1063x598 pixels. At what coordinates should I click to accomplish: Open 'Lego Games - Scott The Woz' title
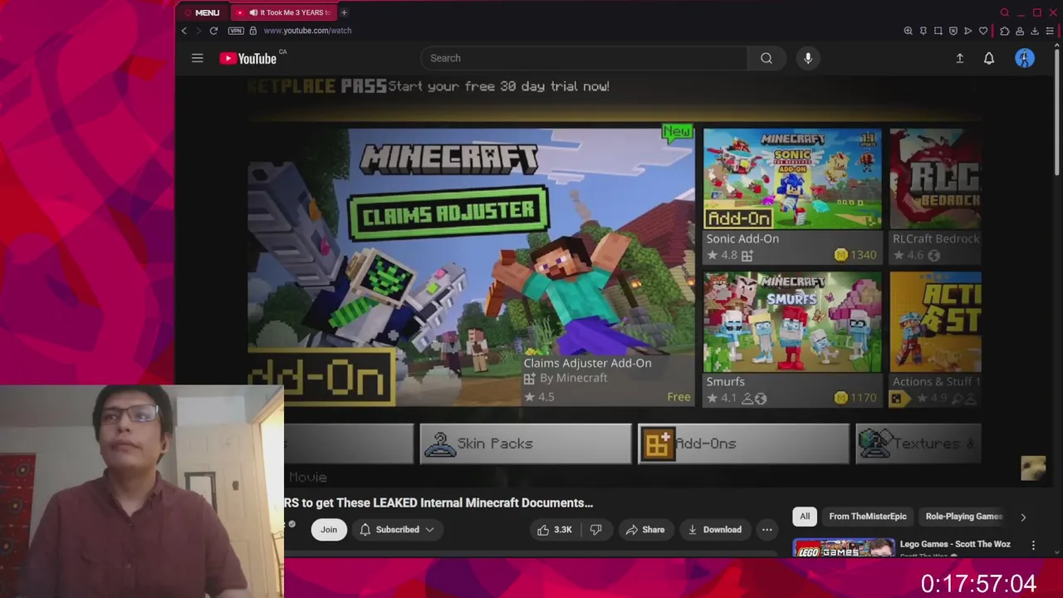pos(955,545)
